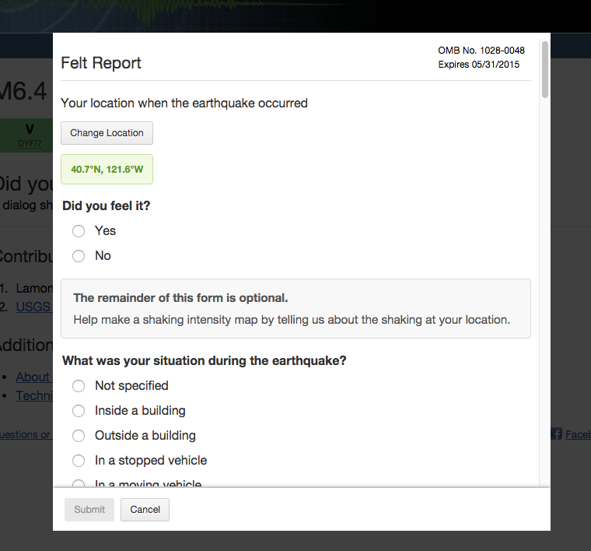This screenshot has width=591, height=551.
Task: Follow the USGS contributor link
Action: pyautogui.click(x=33, y=307)
